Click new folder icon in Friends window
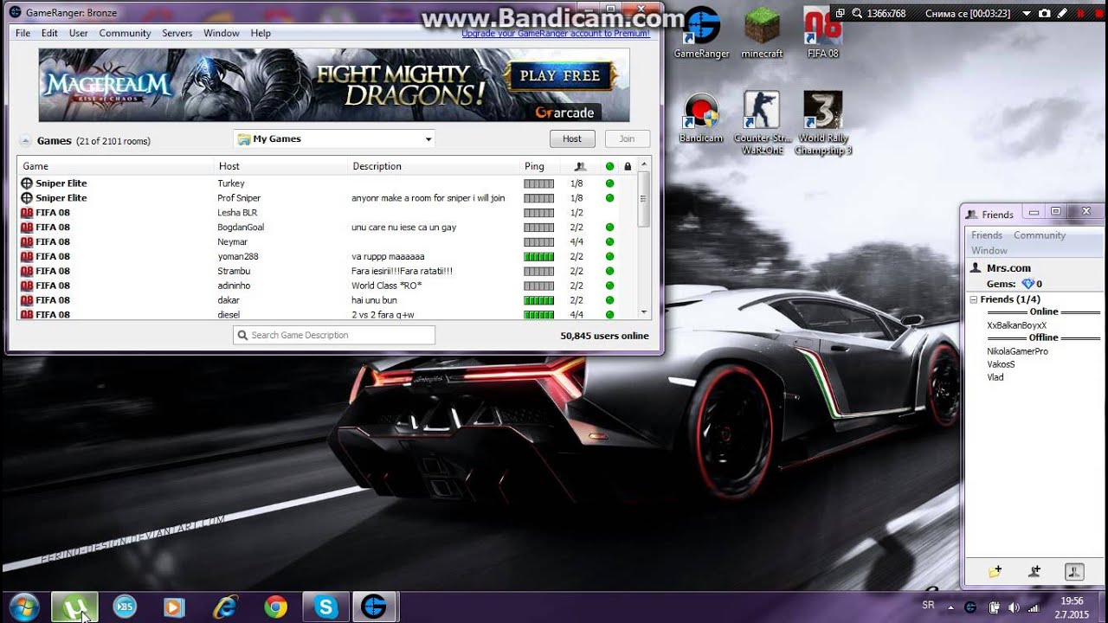1108x623 pixels. tap(995, 571)
